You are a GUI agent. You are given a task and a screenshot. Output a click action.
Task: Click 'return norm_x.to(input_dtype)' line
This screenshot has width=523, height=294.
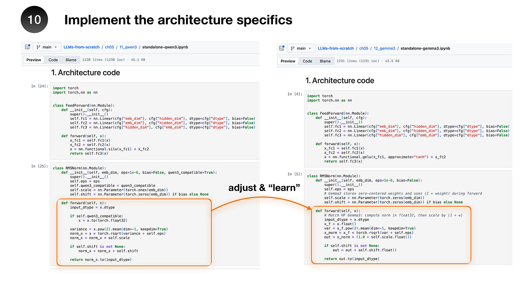pyautogui.click(x=101, y=260)
